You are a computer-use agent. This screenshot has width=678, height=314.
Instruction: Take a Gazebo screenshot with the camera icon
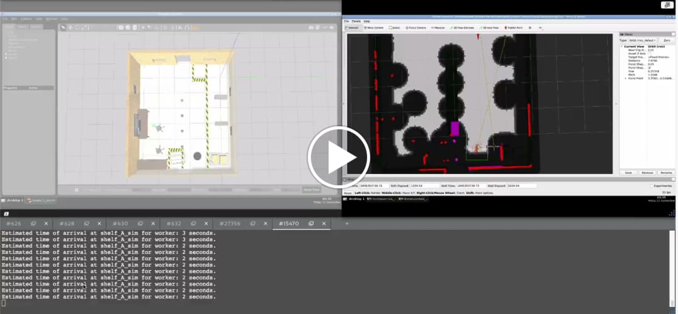coord(311,28)
